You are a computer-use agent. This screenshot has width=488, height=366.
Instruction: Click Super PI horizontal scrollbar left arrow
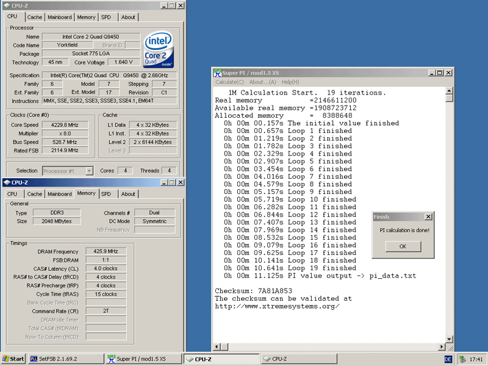217,346
